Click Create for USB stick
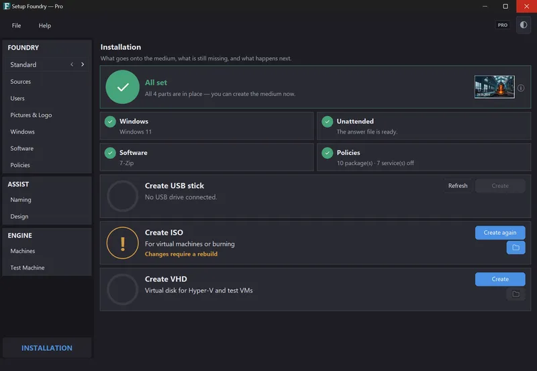This screenshot has height=371, width=537. [x=500, y=186]
